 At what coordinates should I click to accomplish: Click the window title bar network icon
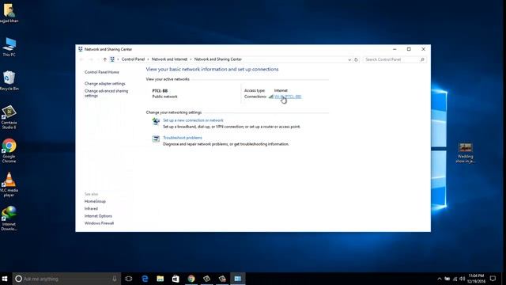tap(81, 49)
